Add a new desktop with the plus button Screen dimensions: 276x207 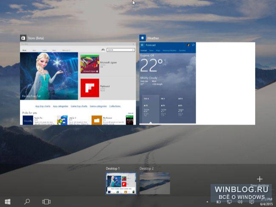[259, 179]
